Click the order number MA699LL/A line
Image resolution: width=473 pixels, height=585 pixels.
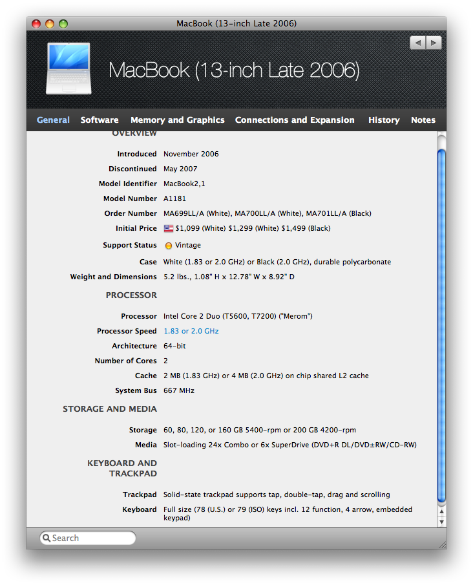[x=268, y=214]
